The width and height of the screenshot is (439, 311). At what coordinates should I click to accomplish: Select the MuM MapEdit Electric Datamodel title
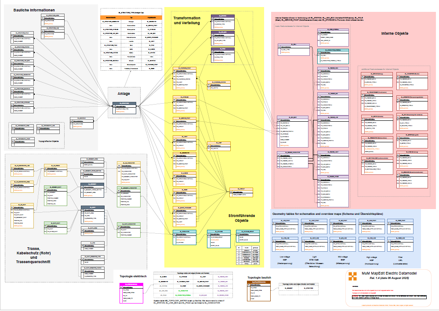coord(389,274)
